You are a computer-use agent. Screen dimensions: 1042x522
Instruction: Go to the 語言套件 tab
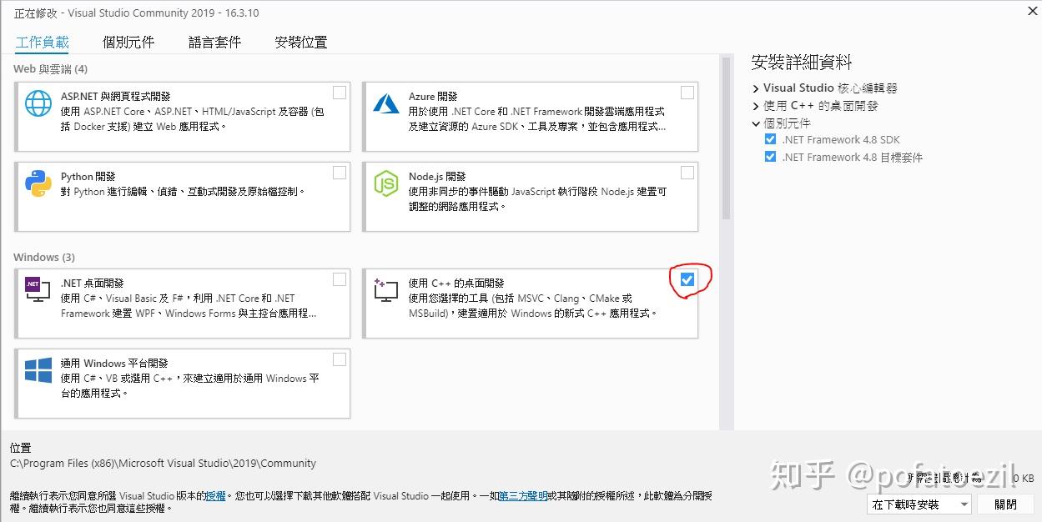click(x=215, y=43)
